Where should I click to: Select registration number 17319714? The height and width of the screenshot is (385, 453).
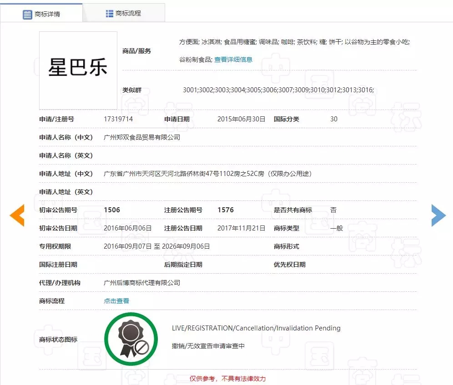pyautogui.click(x=118, y=119)
